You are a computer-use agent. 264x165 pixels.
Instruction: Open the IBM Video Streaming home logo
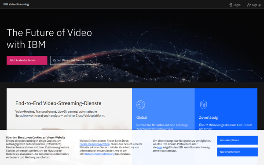(x=16, y=4)
